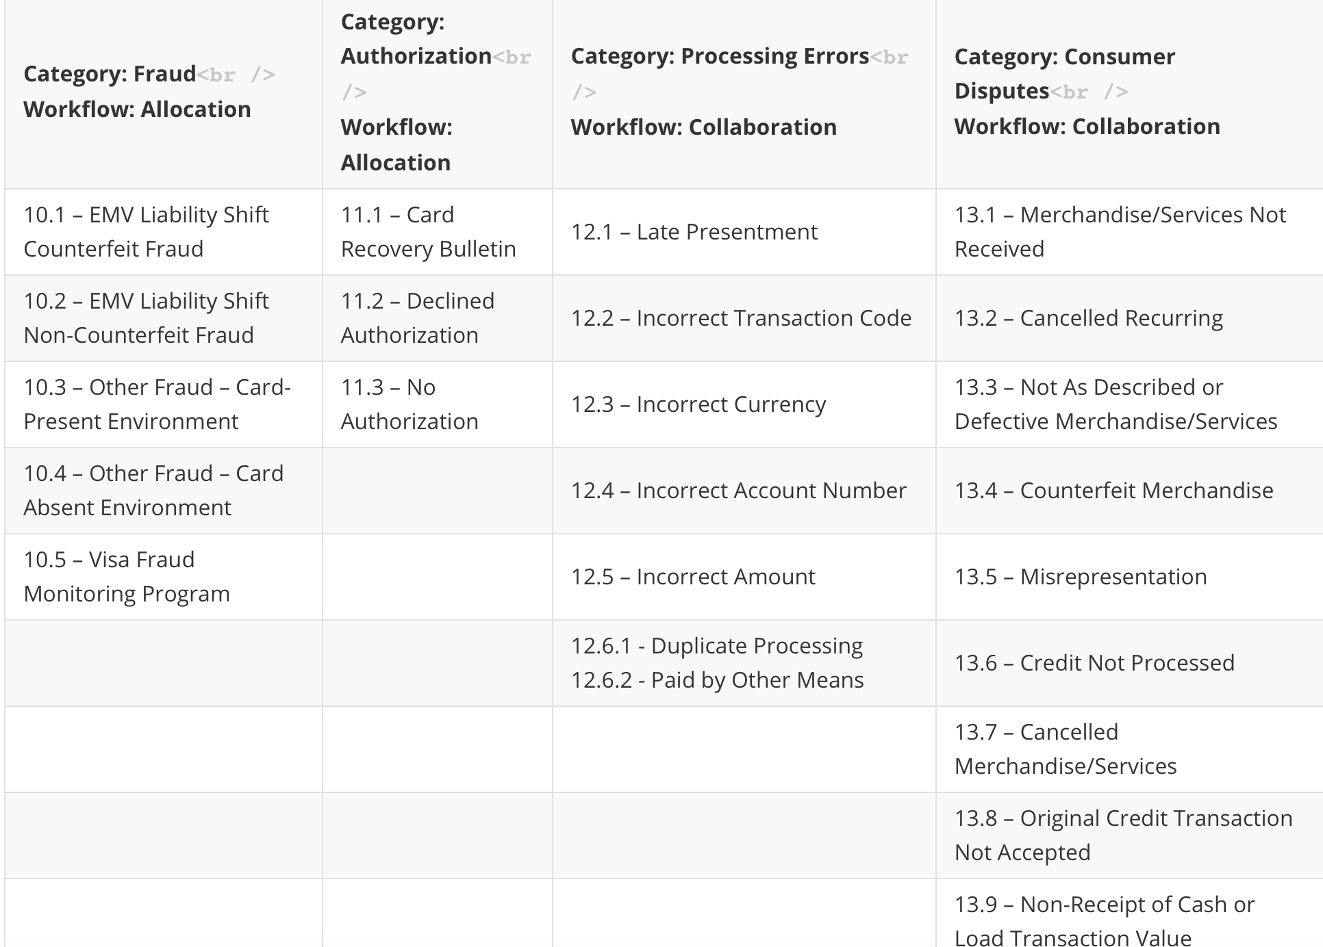1323x947 pixels.
Task: Select the 12.6.1 Duplicate Processing text
Action: coord(717,646)
